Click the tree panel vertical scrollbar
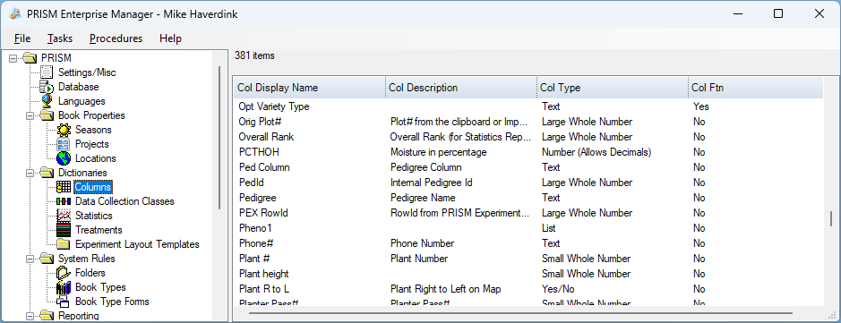This screenshot has width=841, height=323. (219, 138)
